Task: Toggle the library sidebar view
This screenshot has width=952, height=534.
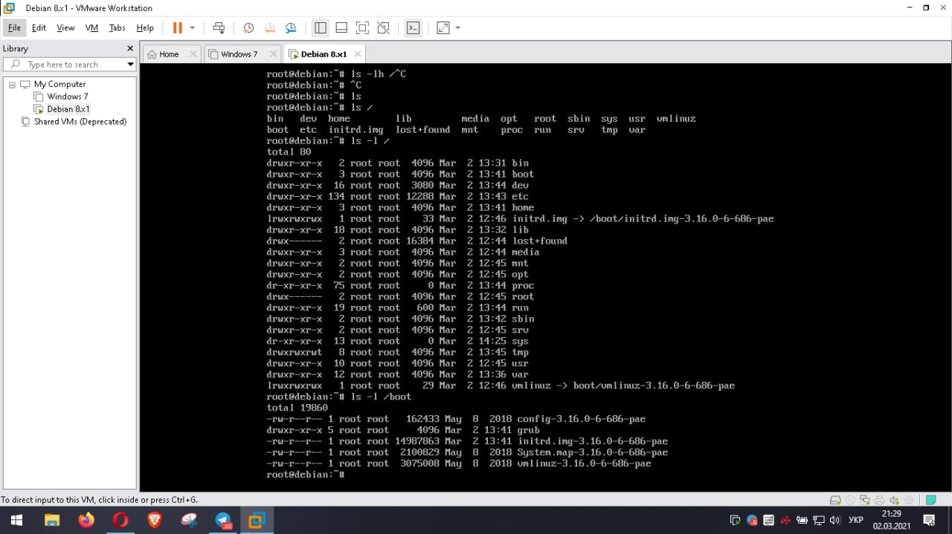Action: (321, 27)
